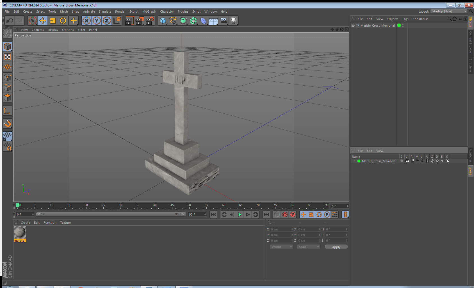This screenshot has width=474, height=288.
Task: Open viewport Display menu
Action: (x=53, y=30)
